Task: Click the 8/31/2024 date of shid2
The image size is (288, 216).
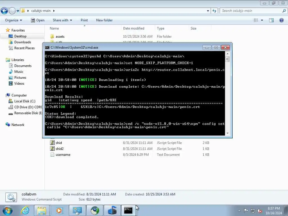Action: (138, 148)
